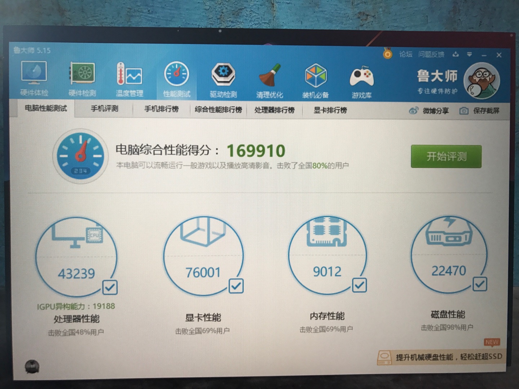
Task: Minimize the 鲁大师 window
Action: pos(484,55)
